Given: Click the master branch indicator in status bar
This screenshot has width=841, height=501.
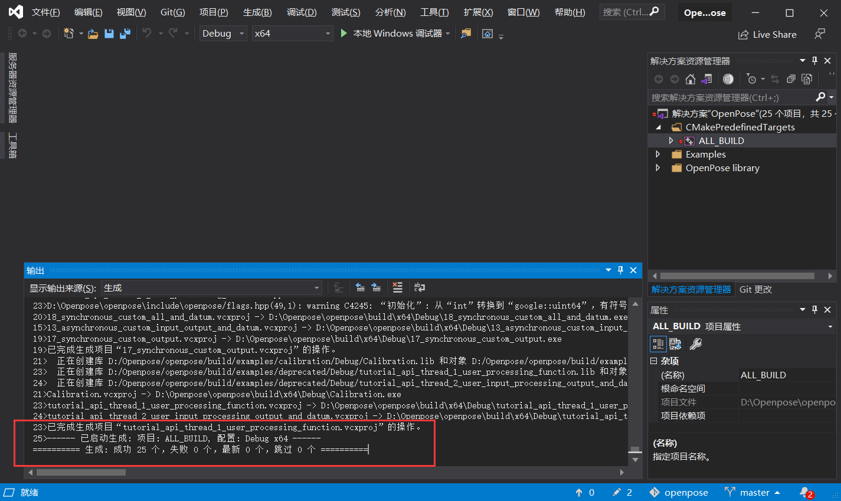Looking at the screenshot, I should pos(752,492).
